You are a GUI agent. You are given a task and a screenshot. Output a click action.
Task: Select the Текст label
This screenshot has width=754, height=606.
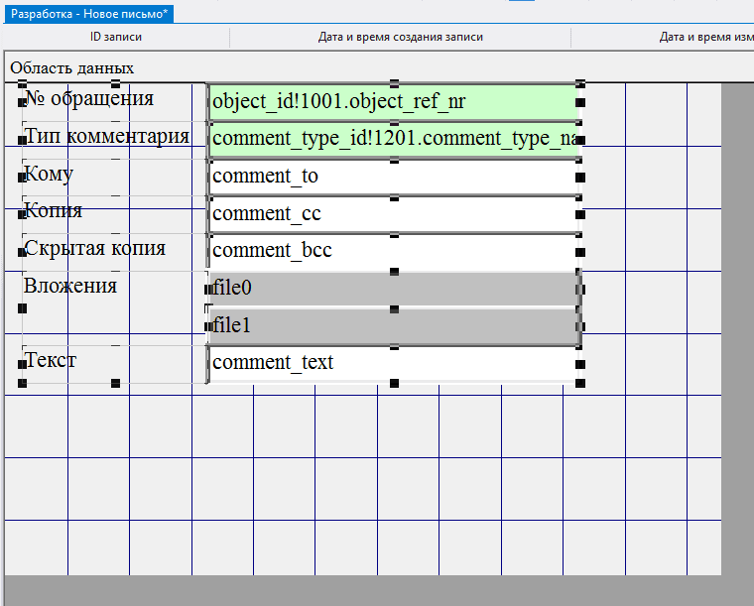51,360
